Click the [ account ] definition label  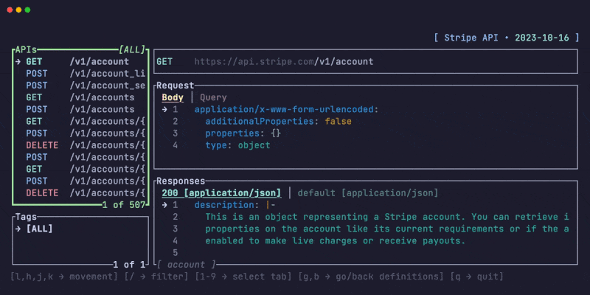pos(186,265)
